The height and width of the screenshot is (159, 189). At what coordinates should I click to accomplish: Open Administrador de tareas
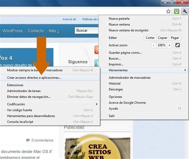[x=49, y=91]
